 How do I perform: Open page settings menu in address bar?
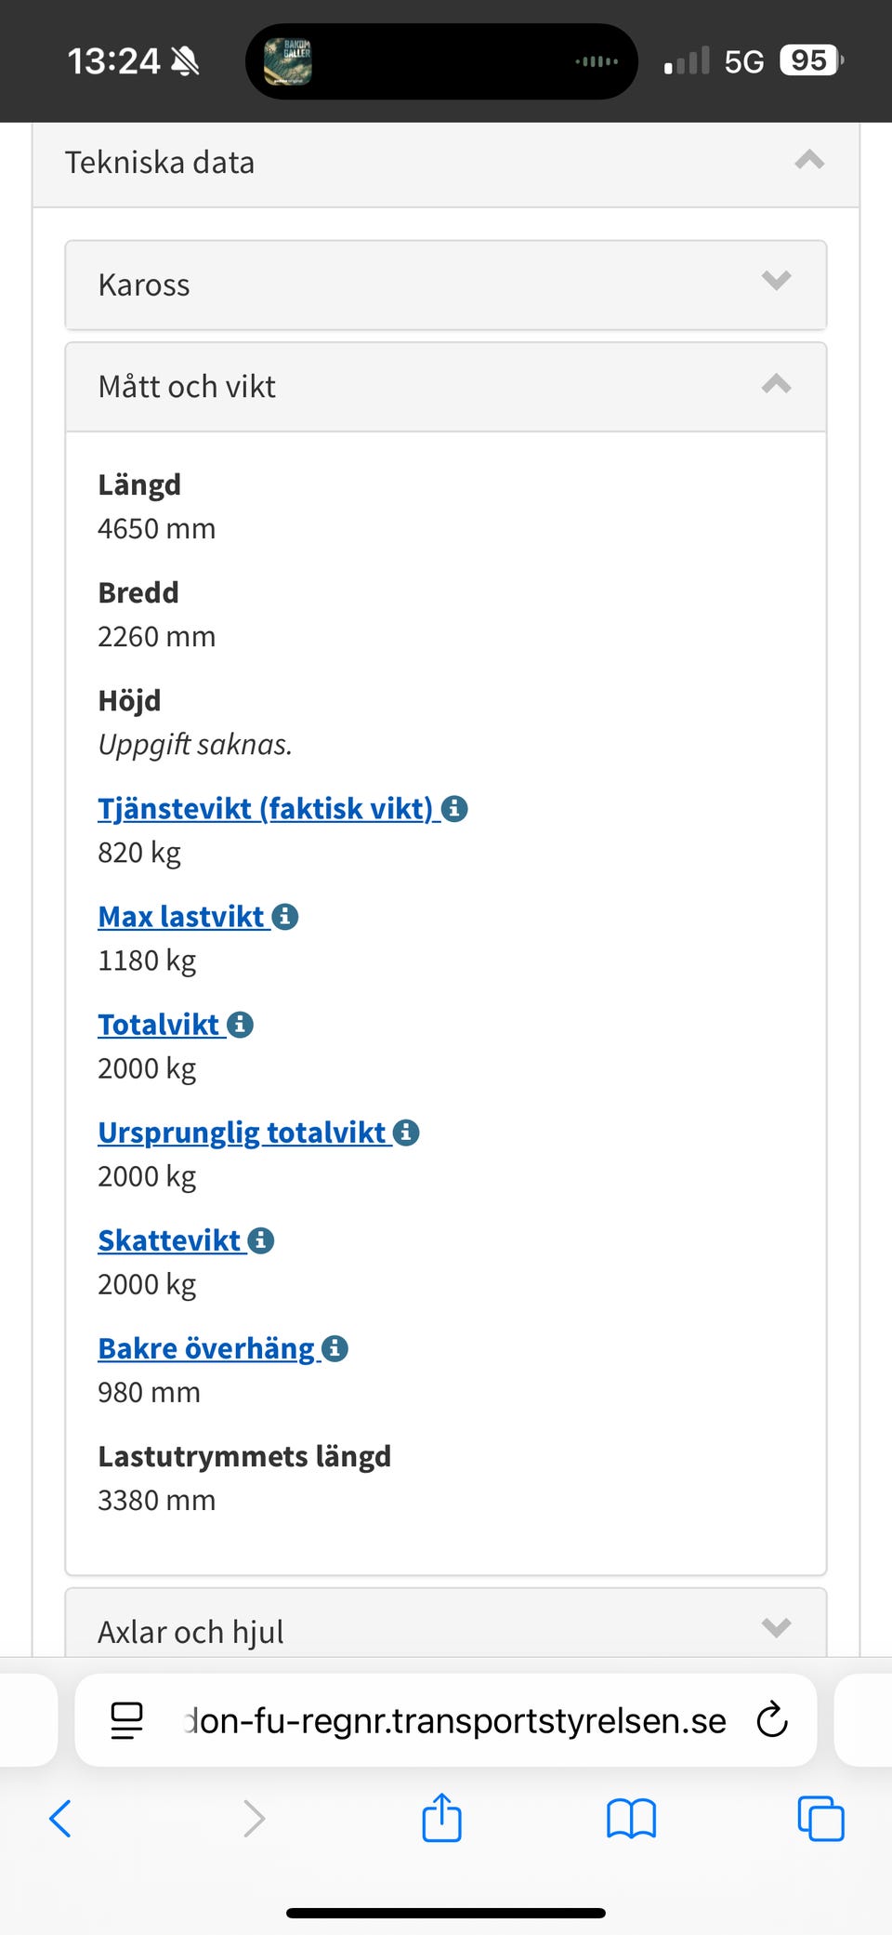(127, 1720)
